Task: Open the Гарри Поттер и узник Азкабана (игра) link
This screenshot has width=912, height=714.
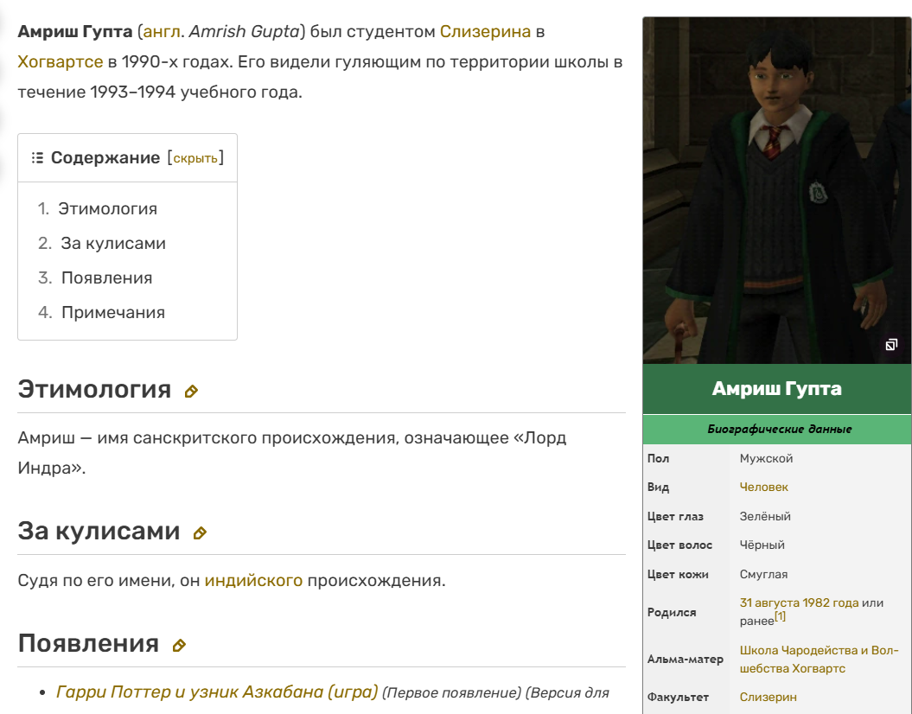Action: [217, 692]
